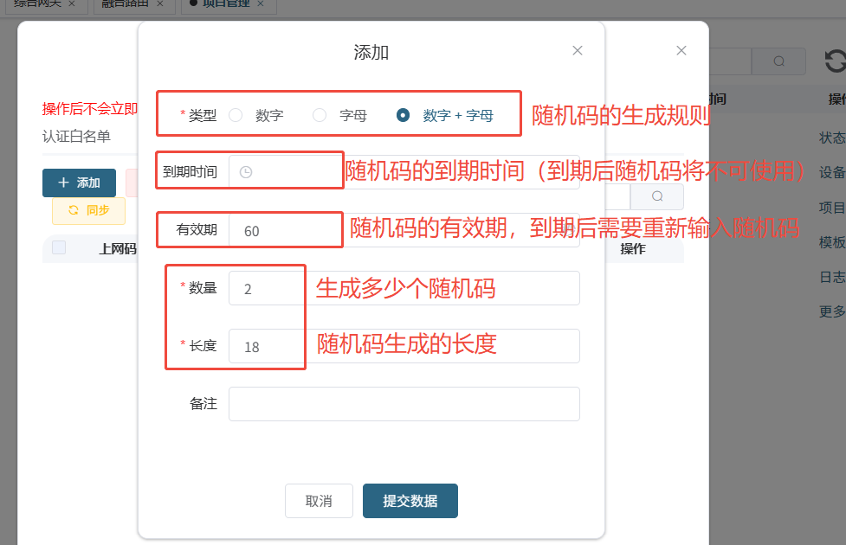
Task: Click the 有效期 input showing 60
Action: click(x=404, y=231)
